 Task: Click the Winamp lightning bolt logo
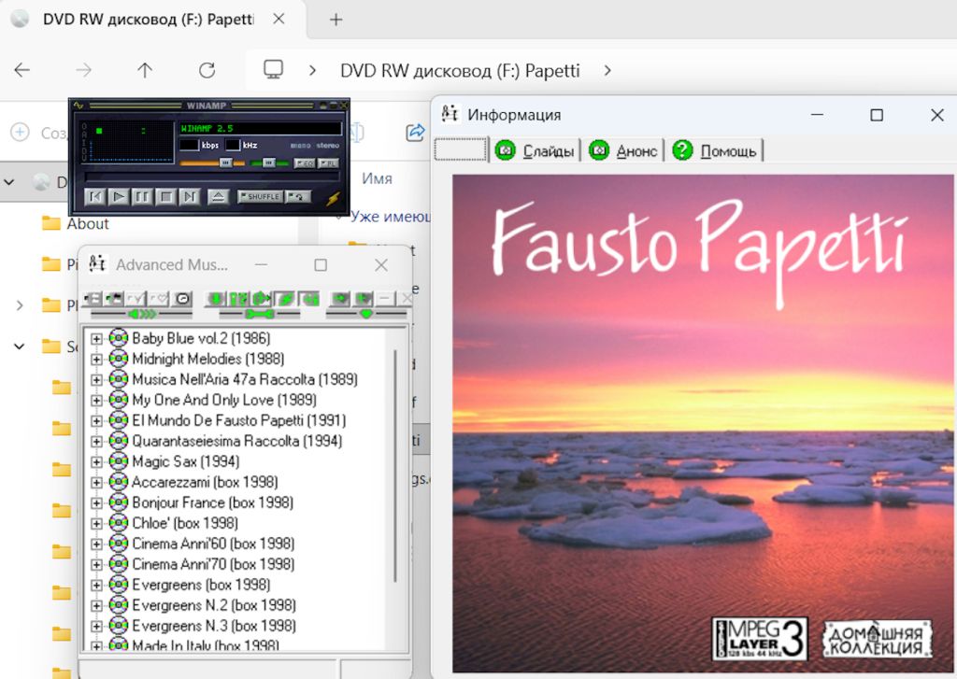pyautogui.click(x=334, y=198)
